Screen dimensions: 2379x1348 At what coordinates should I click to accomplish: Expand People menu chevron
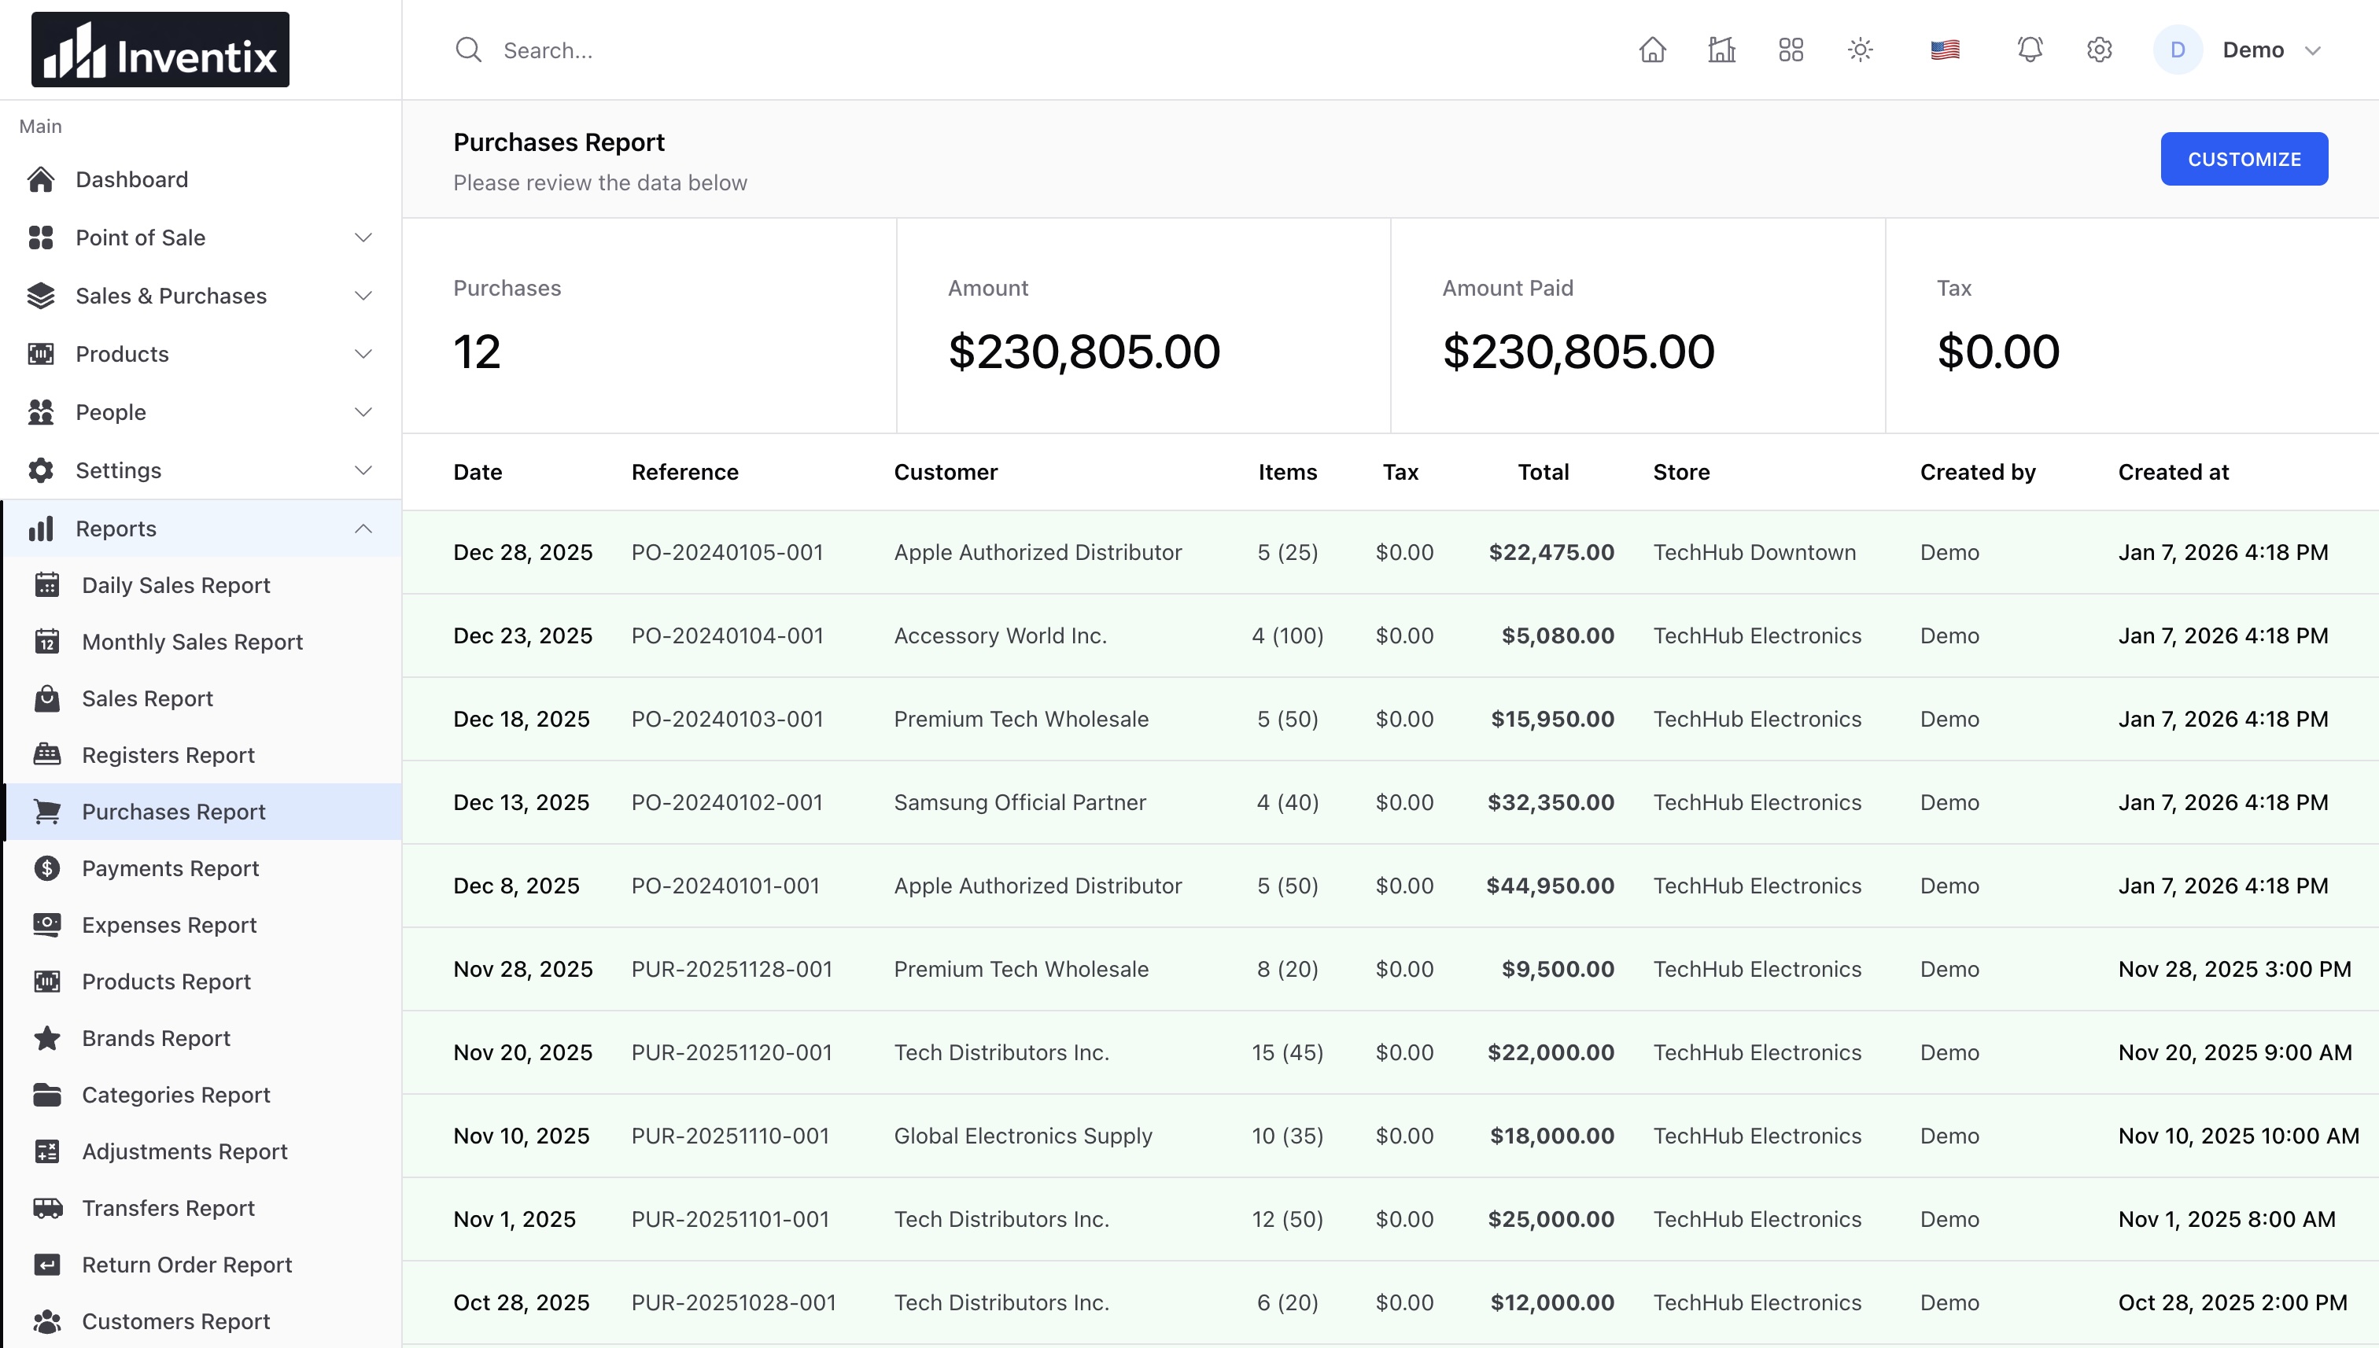(363, 412)
